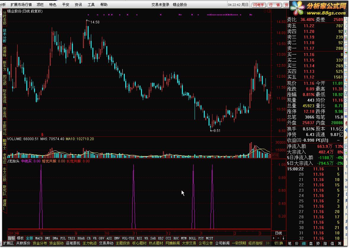Screen dimensions: 349x248
Task: Click the 闪电手 button
Action: click(259, 5)
